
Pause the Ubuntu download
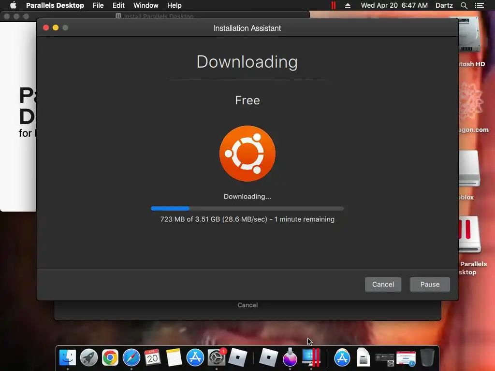[430, 284]
